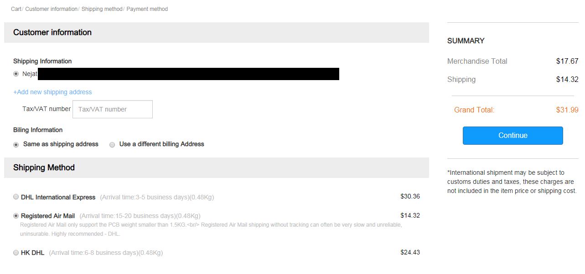The height and width of the screenshot is (274, 585).
Task: Click the Merchandise Total $17.67 value
Action: tap(567, 61)
